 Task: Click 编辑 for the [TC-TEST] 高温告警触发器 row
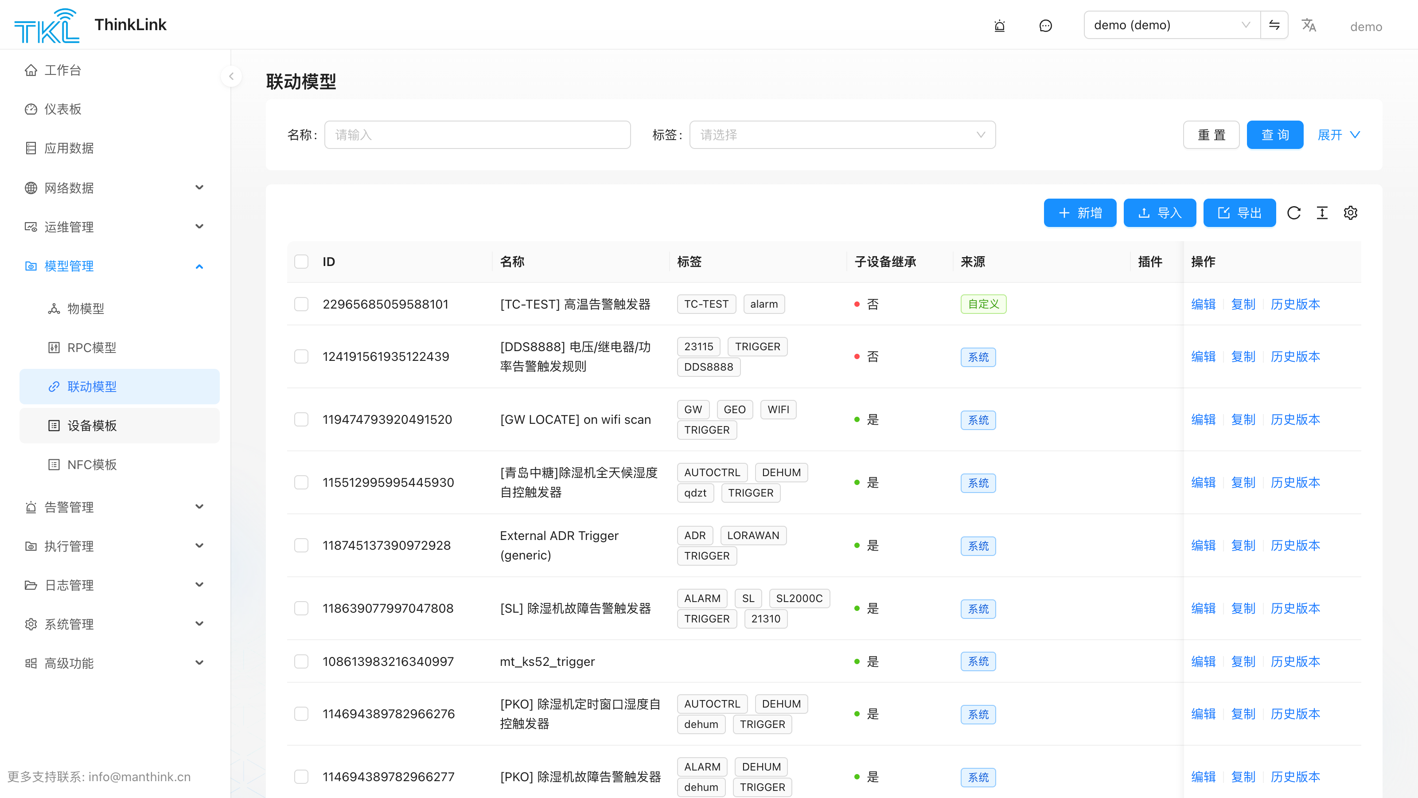tap(1204, 304)
